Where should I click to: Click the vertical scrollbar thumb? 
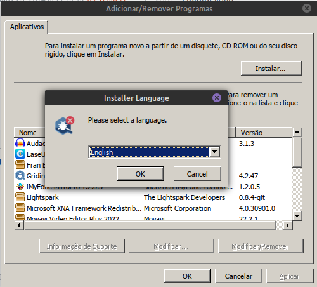[x=297, y=152]
